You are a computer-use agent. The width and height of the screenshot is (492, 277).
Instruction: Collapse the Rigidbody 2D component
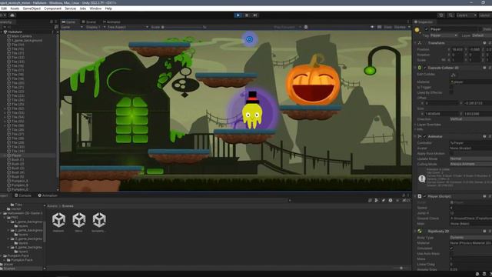[415, 231]
